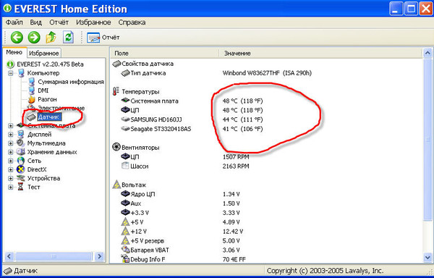Click the DMI computer icon
The height and width of the screenshot is (278, 434).
[x=32, y=90]
